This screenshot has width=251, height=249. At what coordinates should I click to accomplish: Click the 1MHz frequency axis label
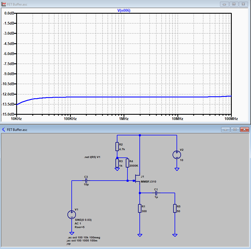[124, 119]
